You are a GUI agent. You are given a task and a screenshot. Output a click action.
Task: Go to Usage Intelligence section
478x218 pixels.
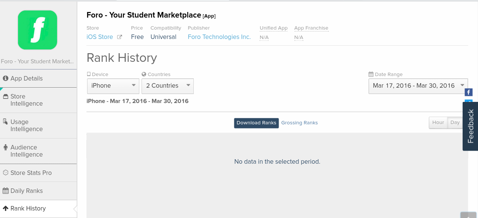click(x=26, y=125)
